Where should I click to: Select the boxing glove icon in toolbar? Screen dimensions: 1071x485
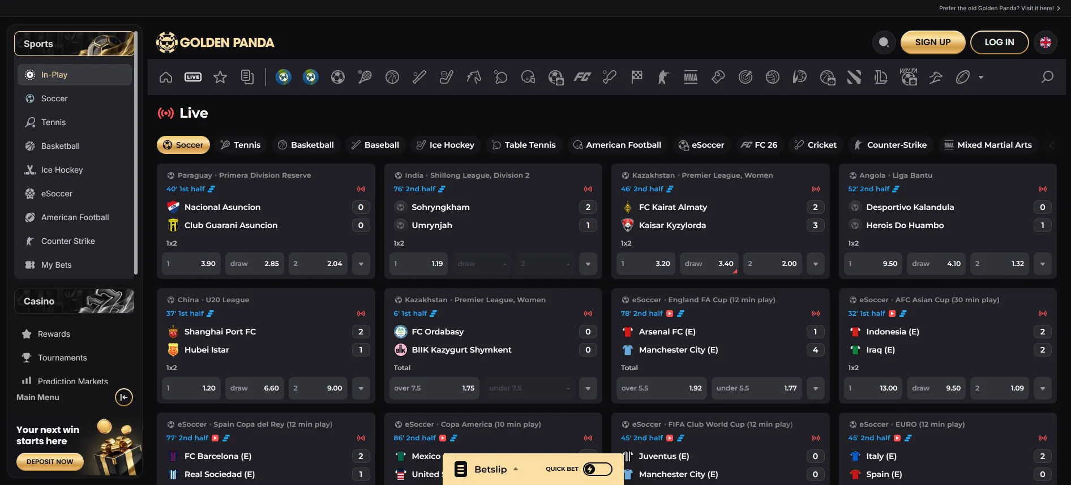718,77
